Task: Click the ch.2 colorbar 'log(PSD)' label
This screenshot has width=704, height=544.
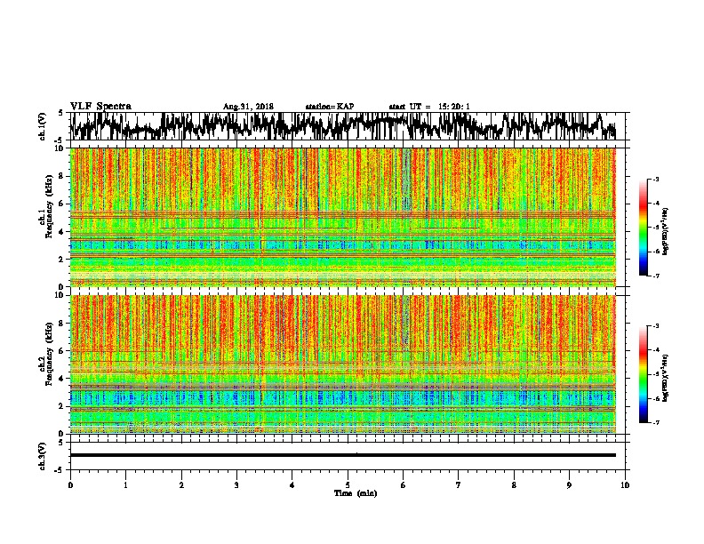Action: pyautogui.click(x=666, y=379)
